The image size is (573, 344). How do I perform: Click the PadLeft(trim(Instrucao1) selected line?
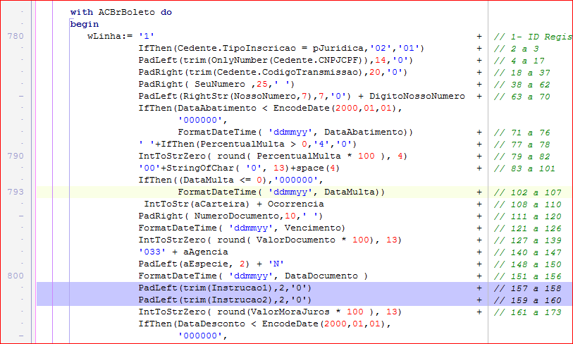click(x=225, y=288)
